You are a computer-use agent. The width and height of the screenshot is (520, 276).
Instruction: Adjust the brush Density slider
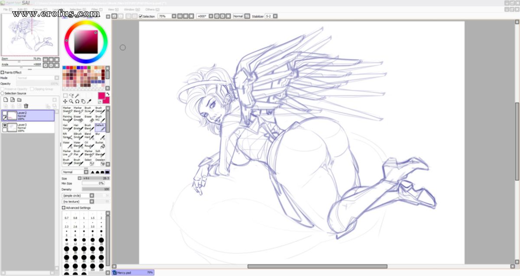tap(96, 189)
